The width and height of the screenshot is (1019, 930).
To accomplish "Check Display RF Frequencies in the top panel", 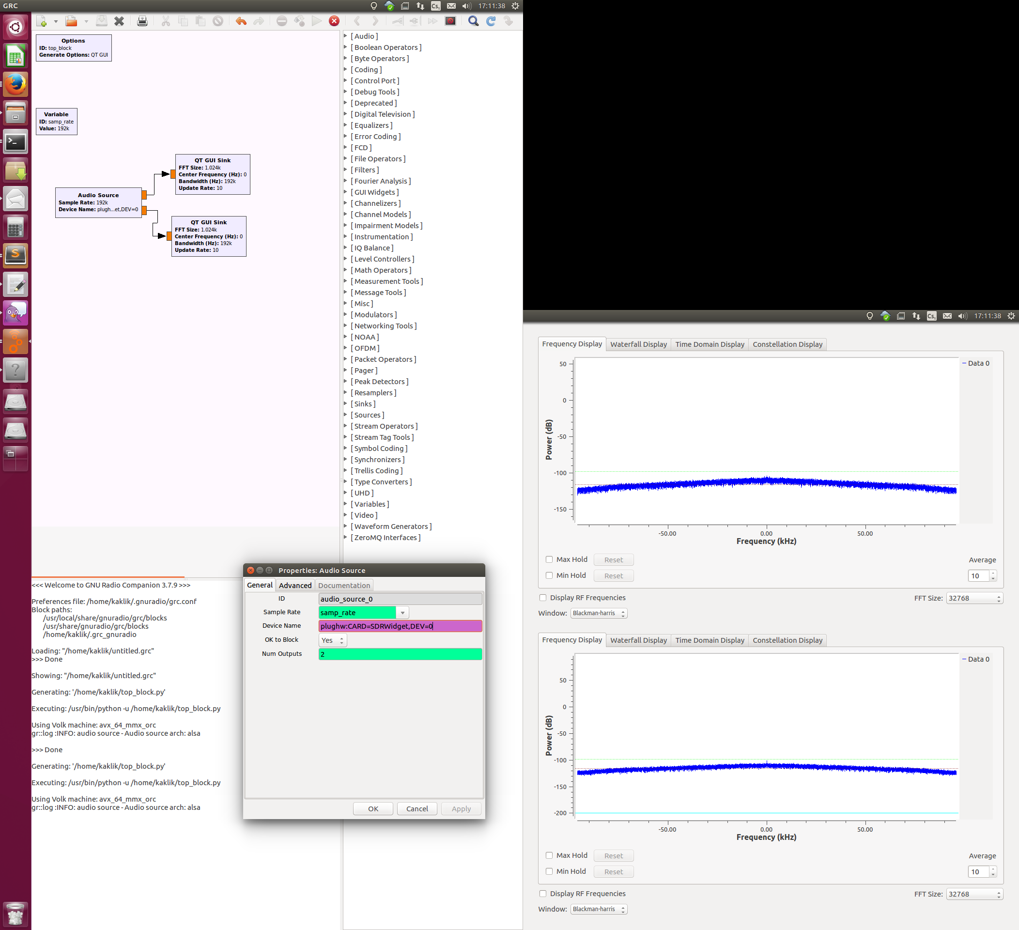I will [543, 597].
